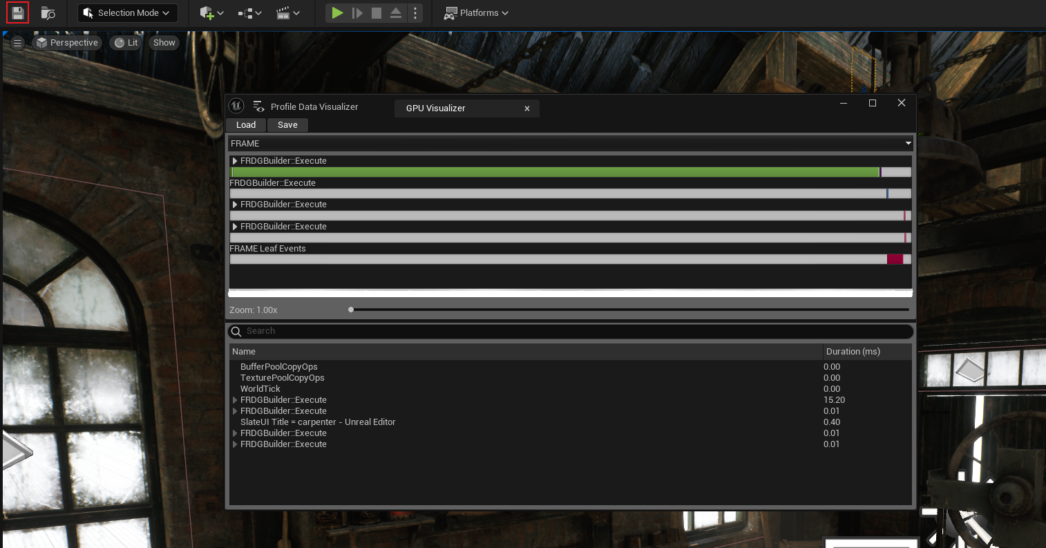Switch to the GPU Visualizer tab
This screenshot has width=1046, height=548.
point(435,108)
